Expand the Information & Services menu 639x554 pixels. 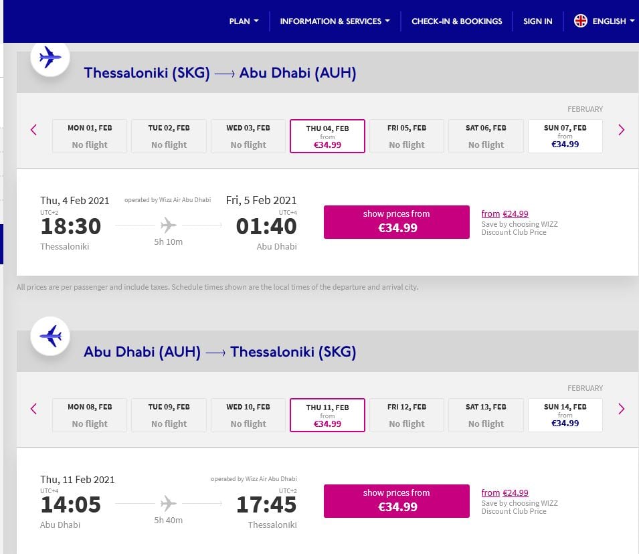point(335,21)
